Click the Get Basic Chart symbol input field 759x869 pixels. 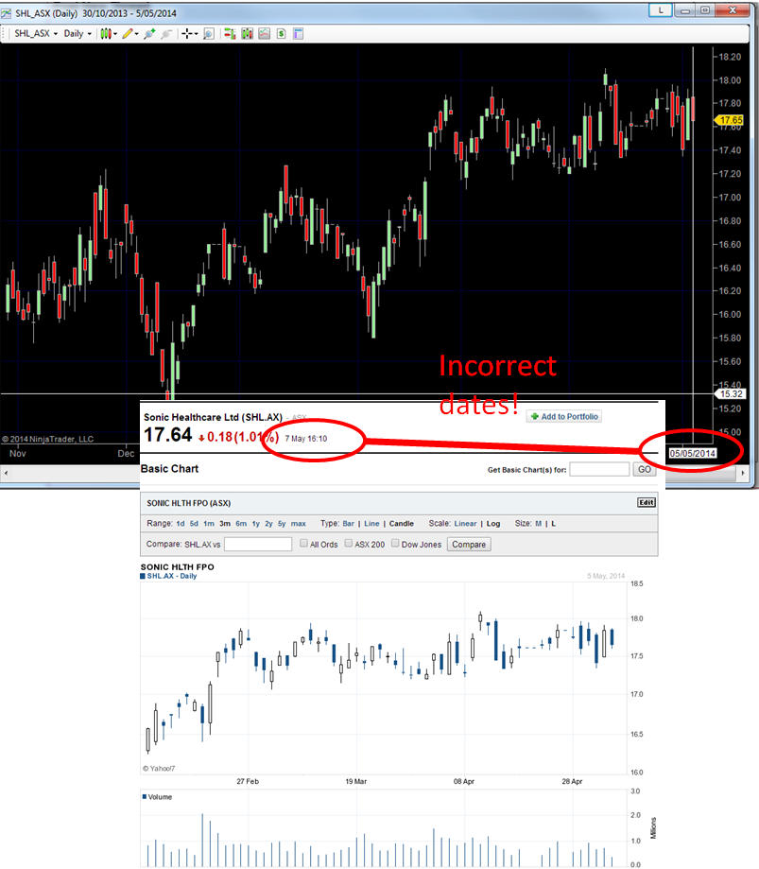(599, 469)
